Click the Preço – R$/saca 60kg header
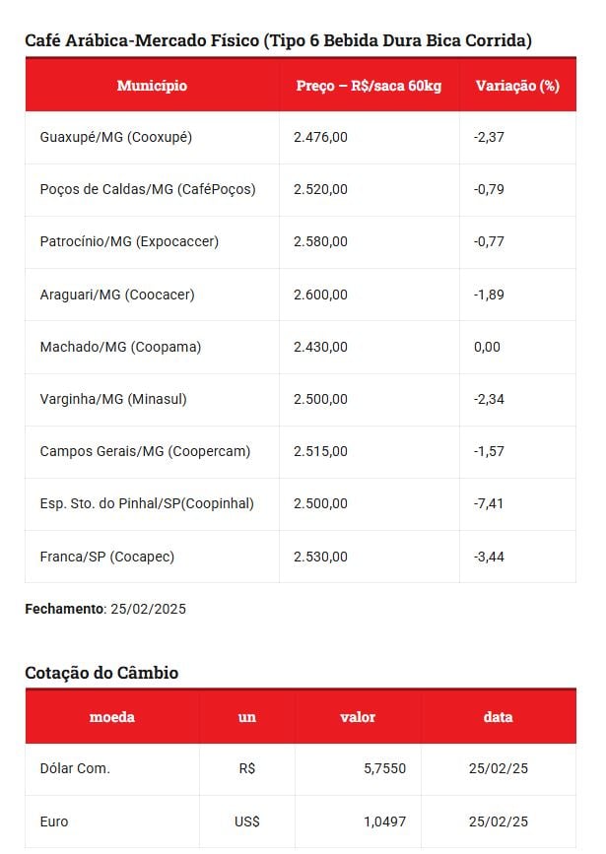 point(369,86)
